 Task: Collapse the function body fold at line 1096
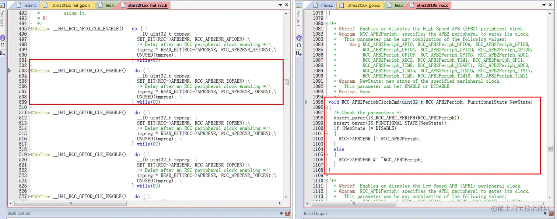click(326, 107)
